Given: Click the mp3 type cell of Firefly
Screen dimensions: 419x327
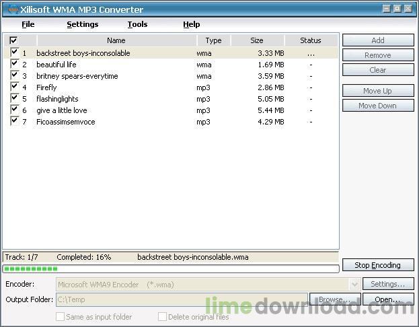Looking at the screenshot, I should tap(203, 88).
